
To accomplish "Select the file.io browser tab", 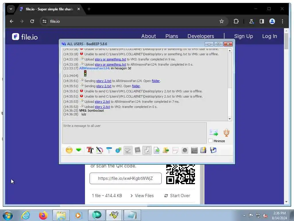I will pos(50,9).
